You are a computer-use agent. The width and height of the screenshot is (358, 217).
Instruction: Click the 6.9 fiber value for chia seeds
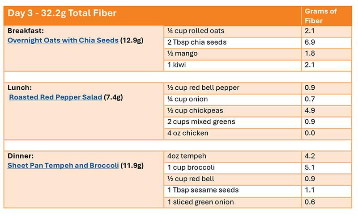310,42
